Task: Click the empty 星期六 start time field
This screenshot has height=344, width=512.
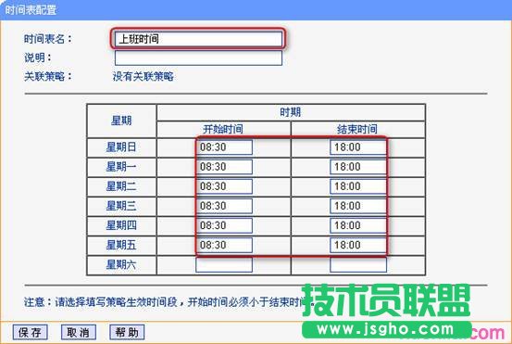Action: 224,265
